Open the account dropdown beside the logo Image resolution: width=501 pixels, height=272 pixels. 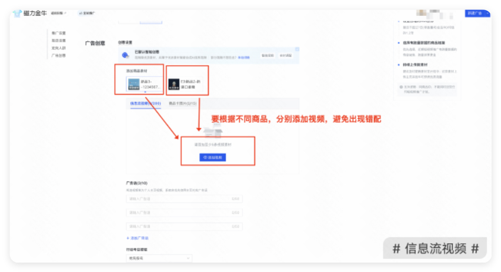[58, 13]
